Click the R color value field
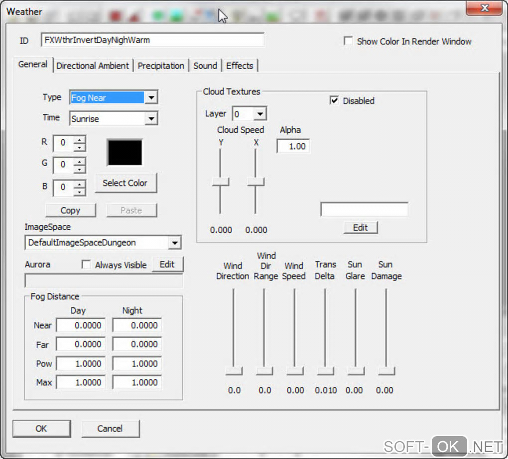The height and width of the screenshot is (459, 508). (x=64, y=143)
